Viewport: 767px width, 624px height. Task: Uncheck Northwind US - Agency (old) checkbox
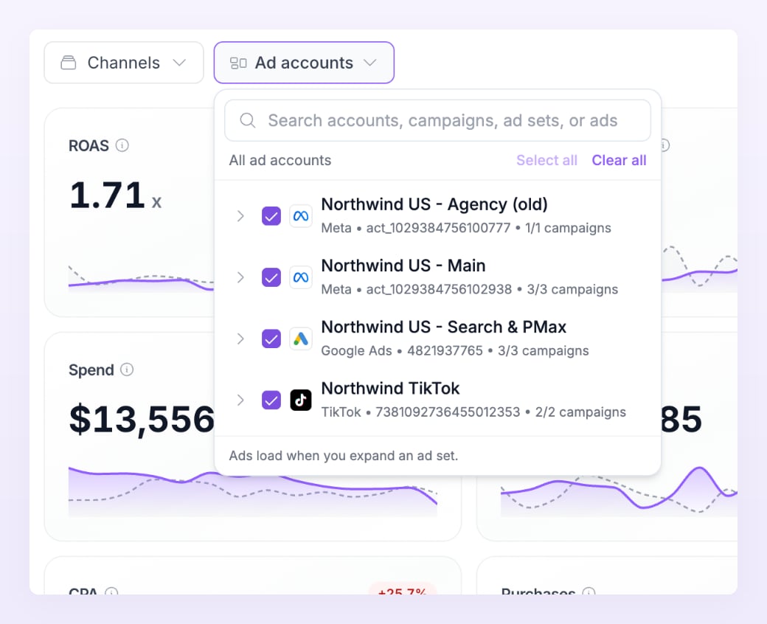tap(271, 215)
